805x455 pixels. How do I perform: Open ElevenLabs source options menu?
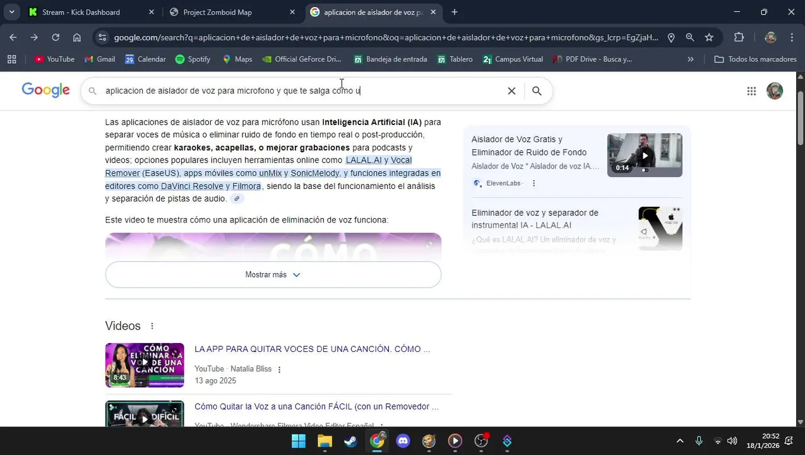click(534, 183)
